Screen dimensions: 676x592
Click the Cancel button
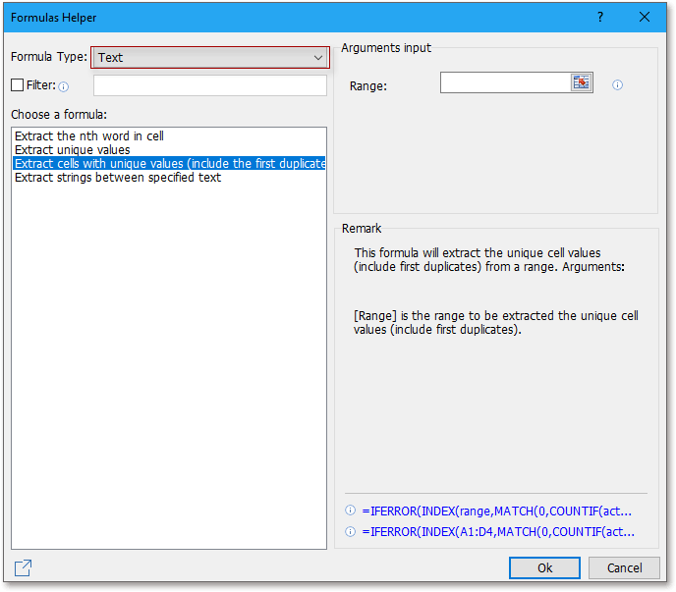pos(624,567)
